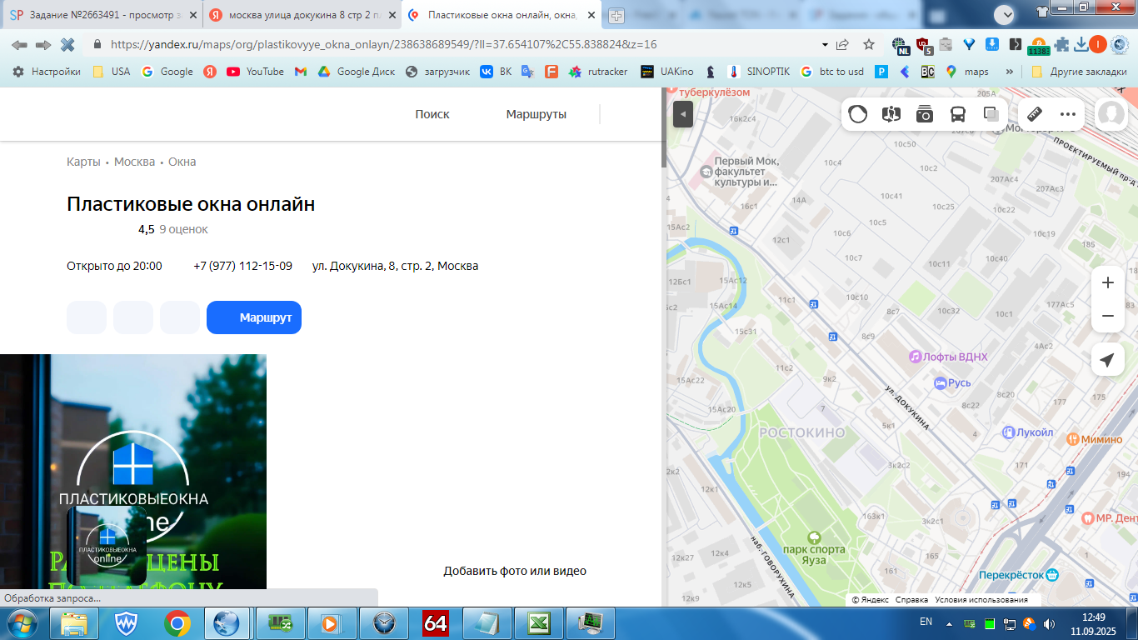Open Условия использования link on map
This screenshot has height=640, width=1138.
(x=981, y=599)
